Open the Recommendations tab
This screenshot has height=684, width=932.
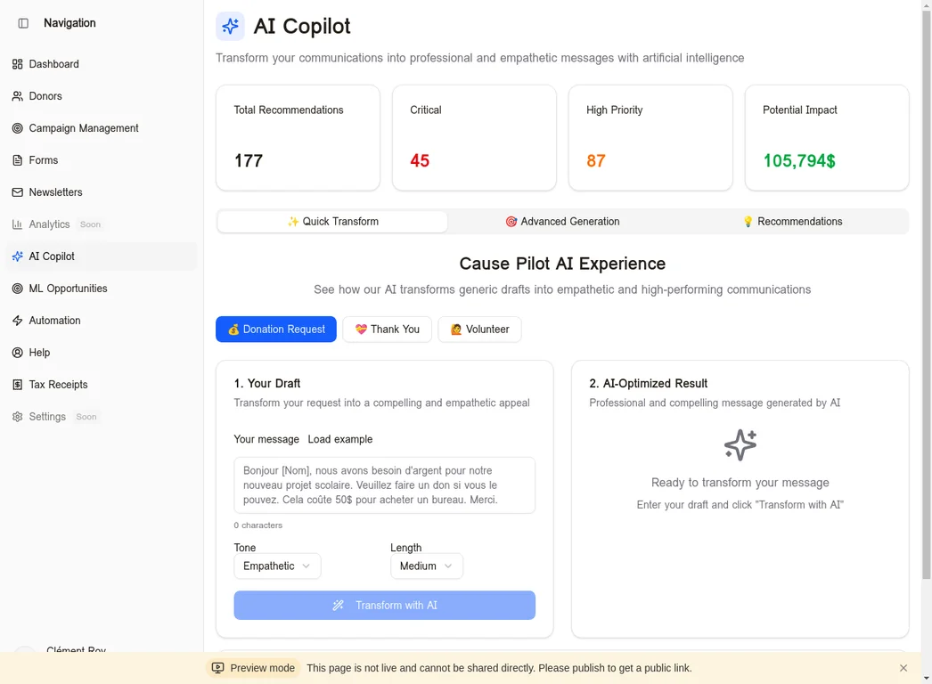[791, 221]
